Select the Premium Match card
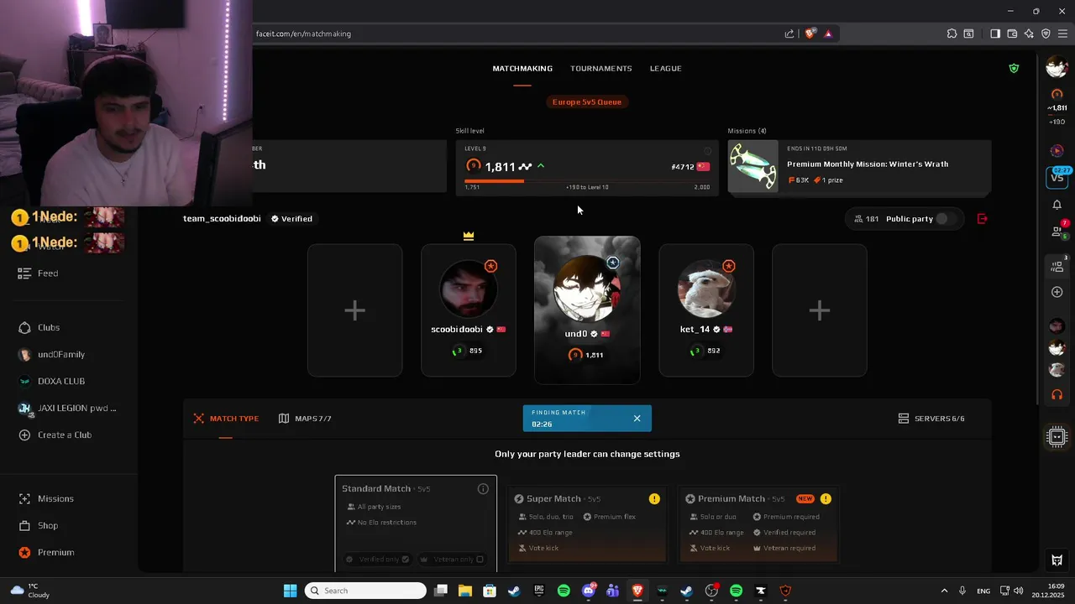Screen dimensions: 1075x604 pos(758,524)
